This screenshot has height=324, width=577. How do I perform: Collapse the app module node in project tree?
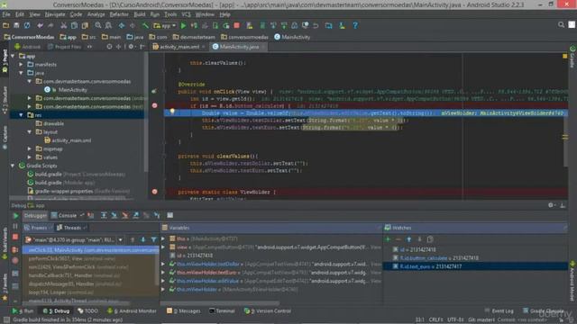[13, 56]
